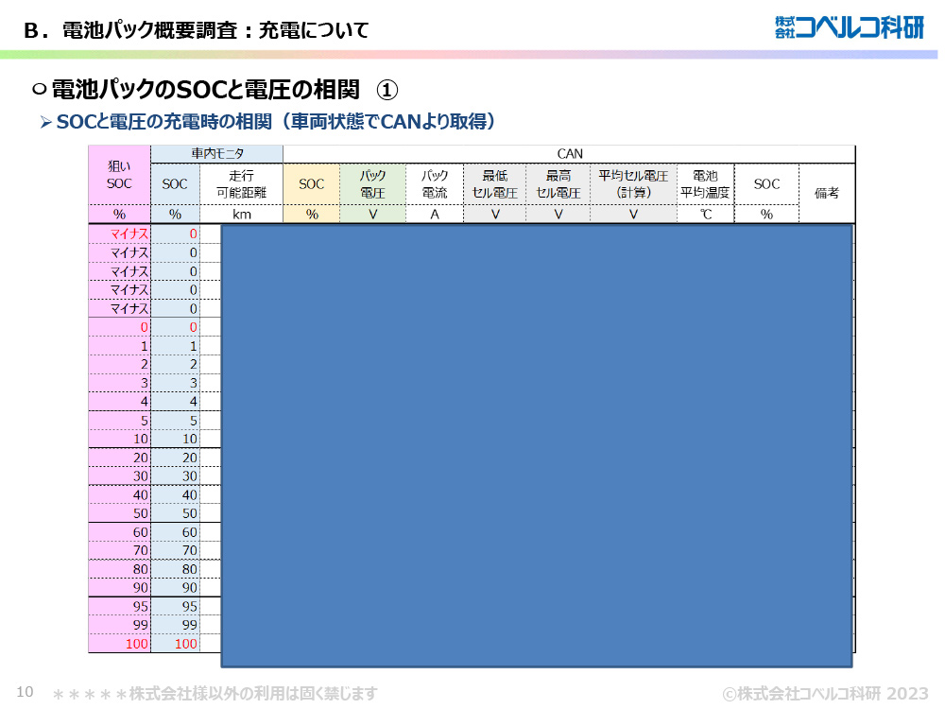Screen dimensions: 945x709
Task: Click the コベルコ科研 company logo
Action: click(848, 27)
